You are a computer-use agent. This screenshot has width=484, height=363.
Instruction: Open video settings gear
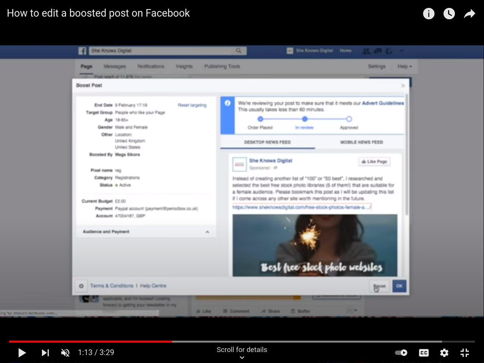pyautogui.click(x=444, y=353)
